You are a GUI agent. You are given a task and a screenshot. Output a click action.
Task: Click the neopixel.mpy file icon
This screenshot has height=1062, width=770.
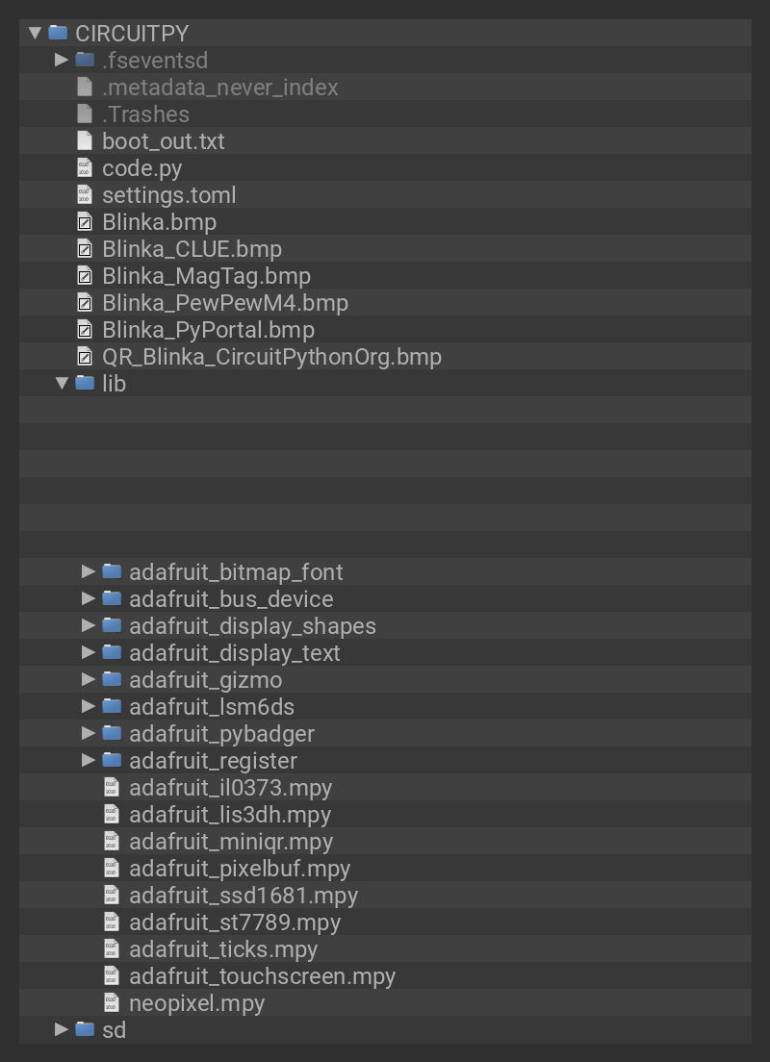pos(112,1003)
